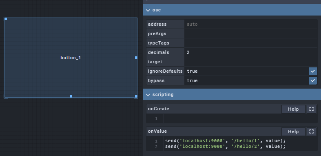Expand onCreate editor to fullscreen
The width and height of the screenshot is (321, 156).
(x=311, y=109)
